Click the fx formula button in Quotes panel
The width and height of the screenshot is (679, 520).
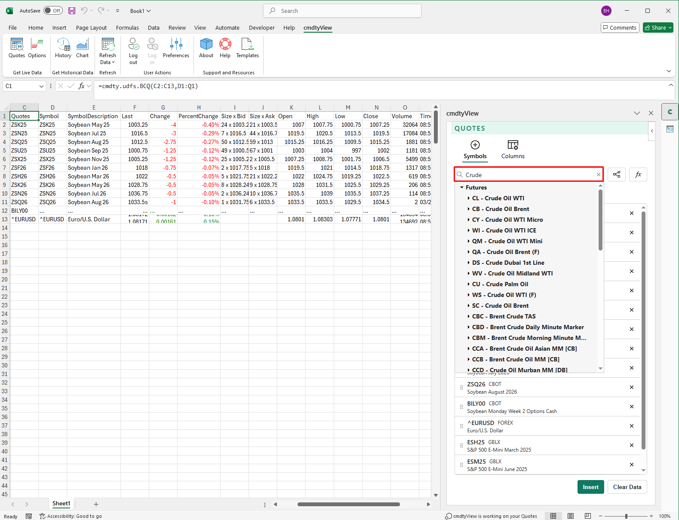click(638, 174)
